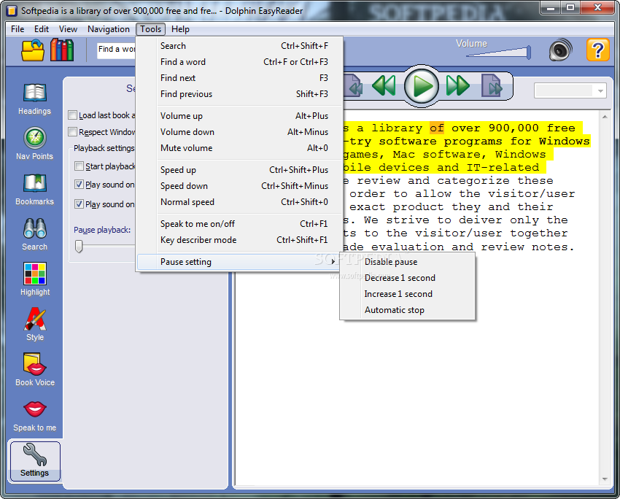620x499 pixels.
Task: Open help with the question mark icon
Action: click(597, 50)
